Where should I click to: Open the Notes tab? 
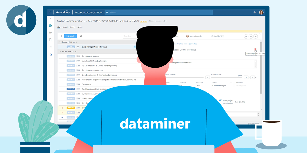point(80,27)
